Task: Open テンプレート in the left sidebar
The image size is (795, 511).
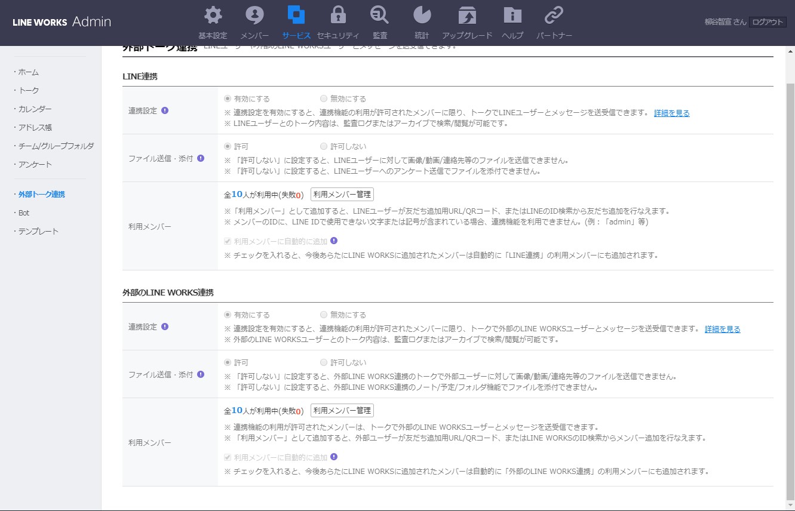Action: click(x=38, y=231)
